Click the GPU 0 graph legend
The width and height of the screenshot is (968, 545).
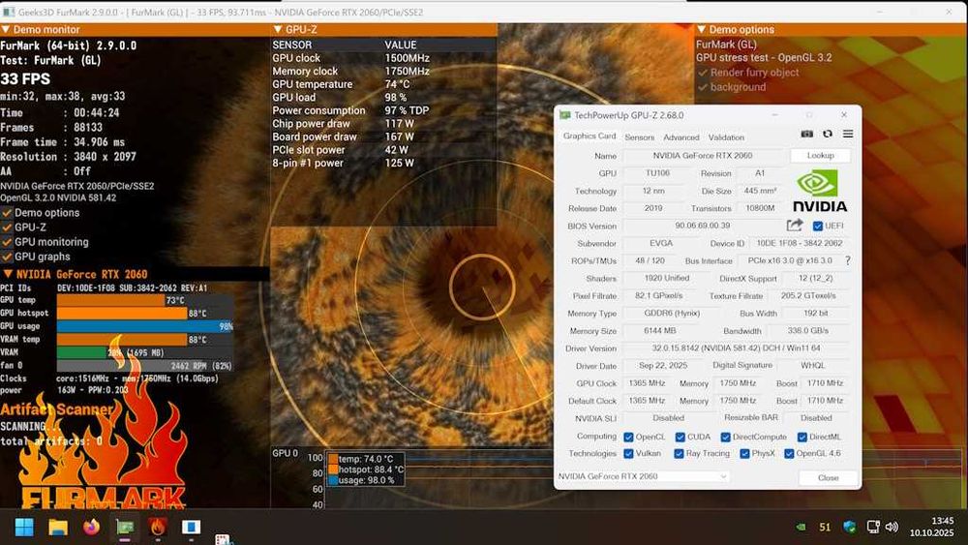(x=366, y=469)
